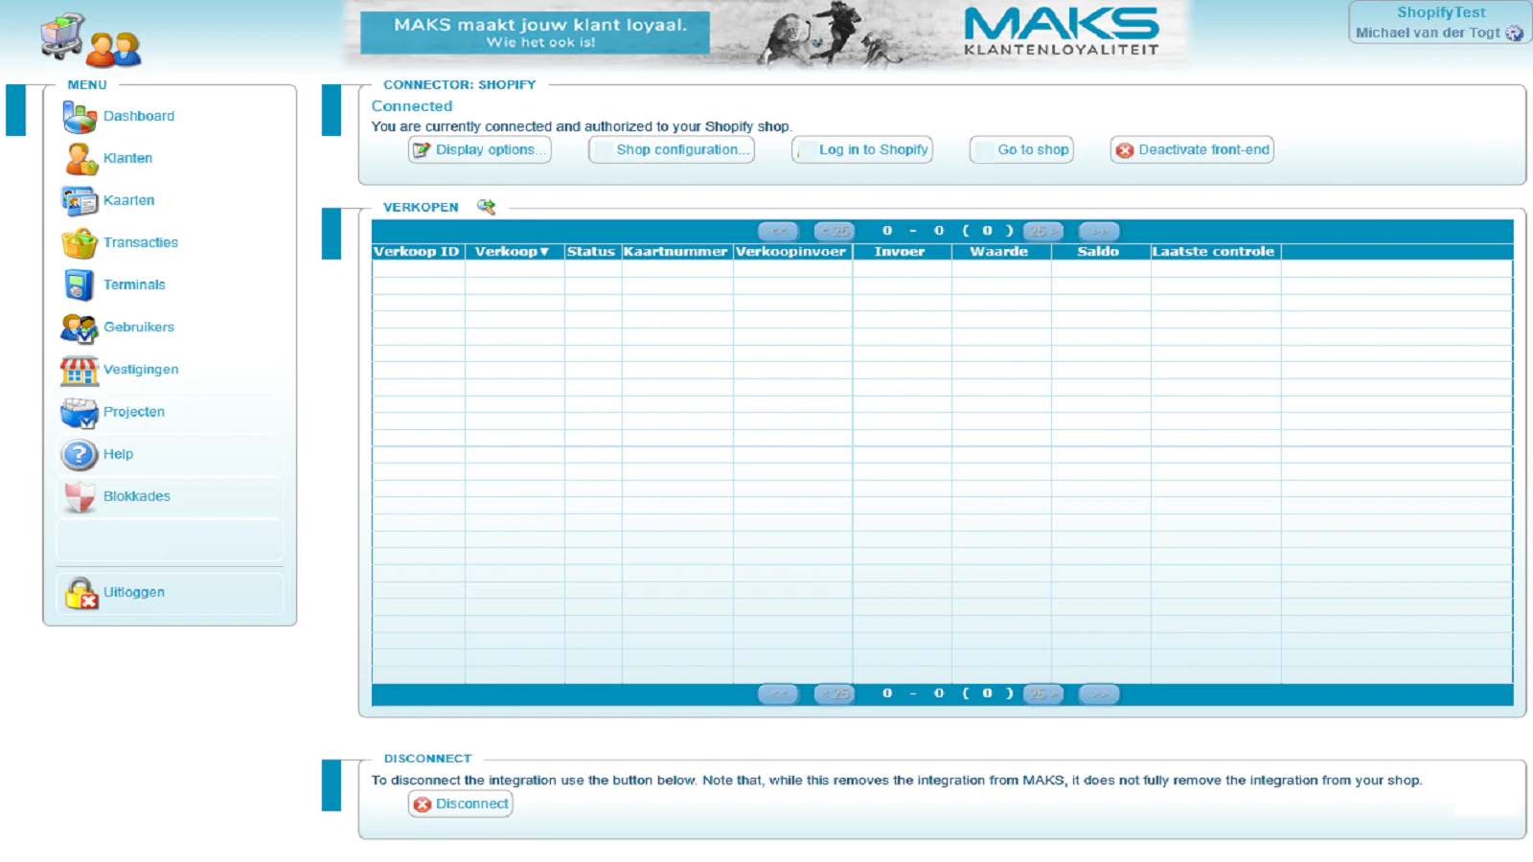1533x862 pixels.
Task: Click the shopping cart logo icon
Action: pyautogui.click(x=63, y=36)
